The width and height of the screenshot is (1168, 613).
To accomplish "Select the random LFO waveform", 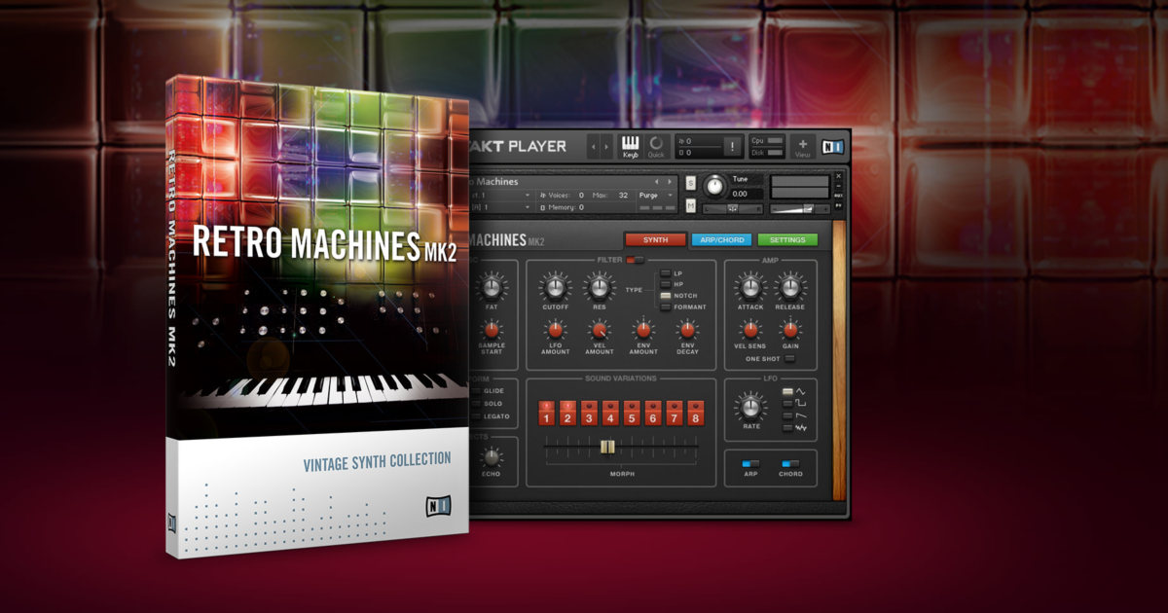I will pos(787,427).
